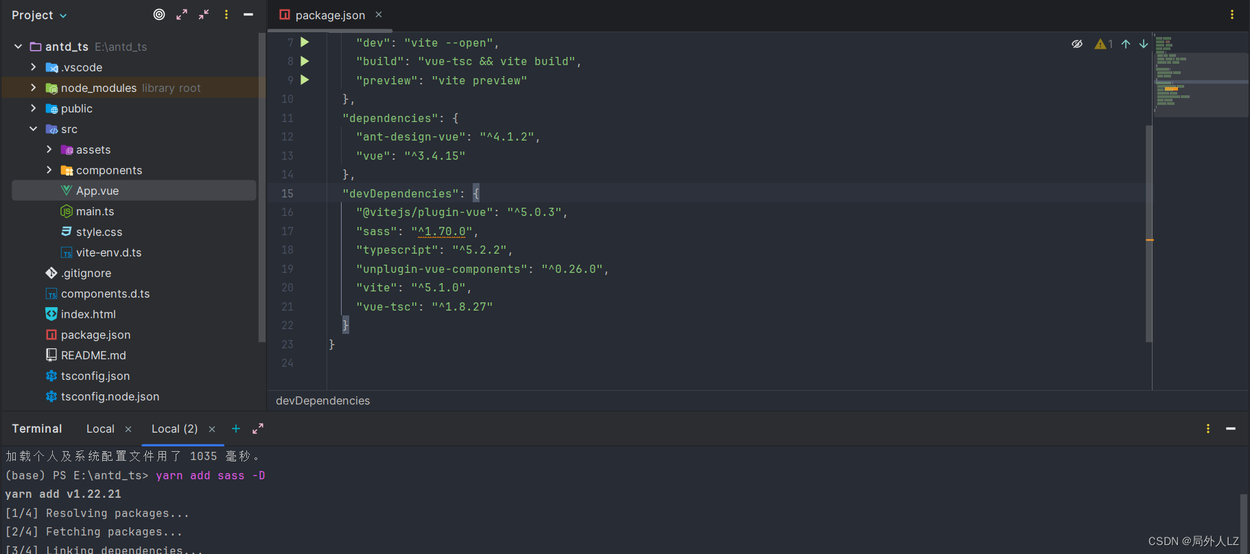This screenshot has width=1250, height=554.
Task: Open tsconfig.node.json file
Action: [x=110, y=396]
